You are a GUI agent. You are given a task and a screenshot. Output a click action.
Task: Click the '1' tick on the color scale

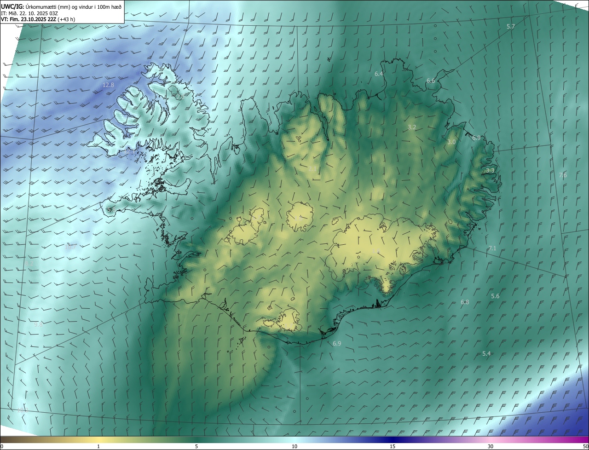point(98,447)
